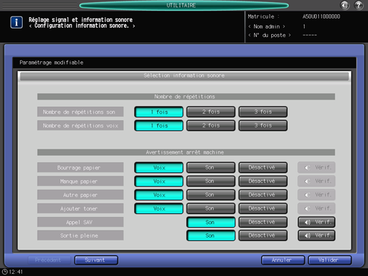Cancel changes with Annuler

(x=283, y=260)
